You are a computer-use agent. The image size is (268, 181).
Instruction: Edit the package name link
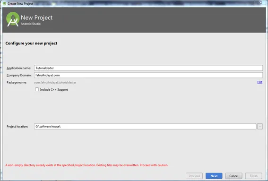coord(259,82)
